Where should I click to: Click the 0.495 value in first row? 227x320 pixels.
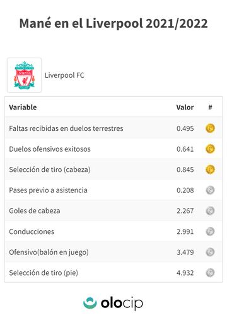185,128
